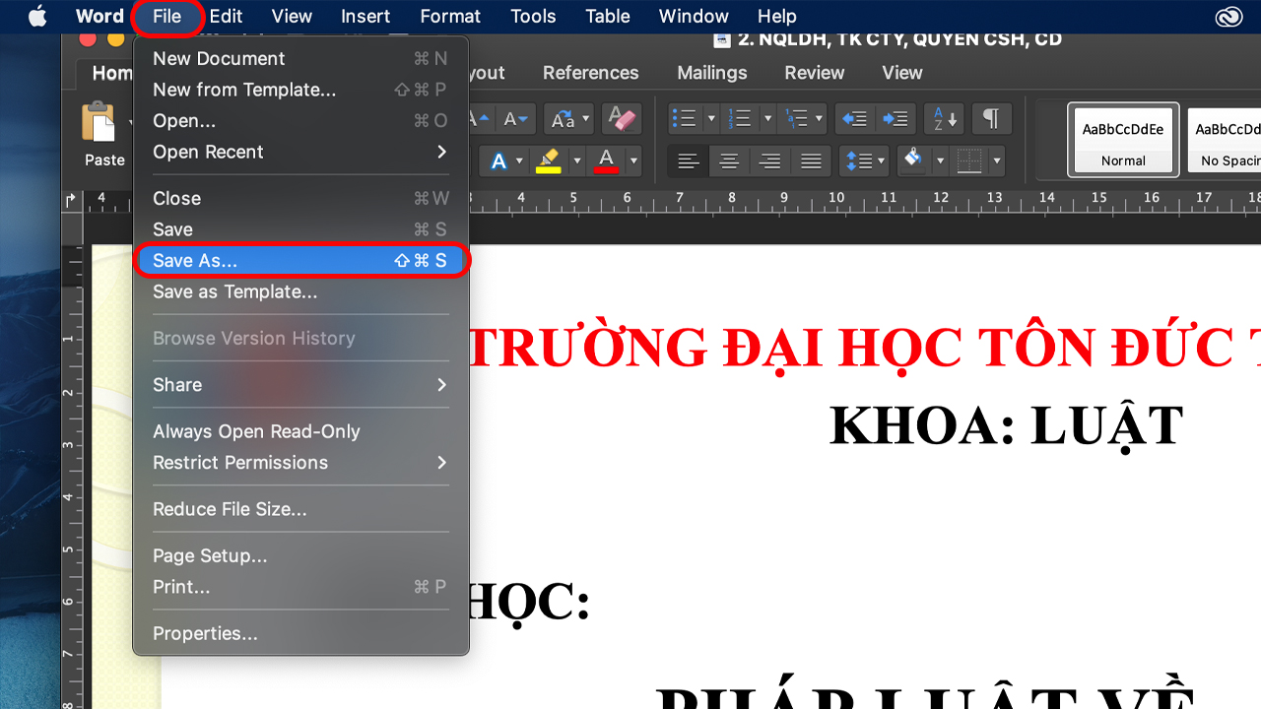The width and height of the screenshot is (1261, 709).
Task: Toggle Always Open Read-Only
Action: point(300,431)
